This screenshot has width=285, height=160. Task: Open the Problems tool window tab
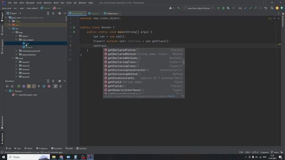coord(42,148)
